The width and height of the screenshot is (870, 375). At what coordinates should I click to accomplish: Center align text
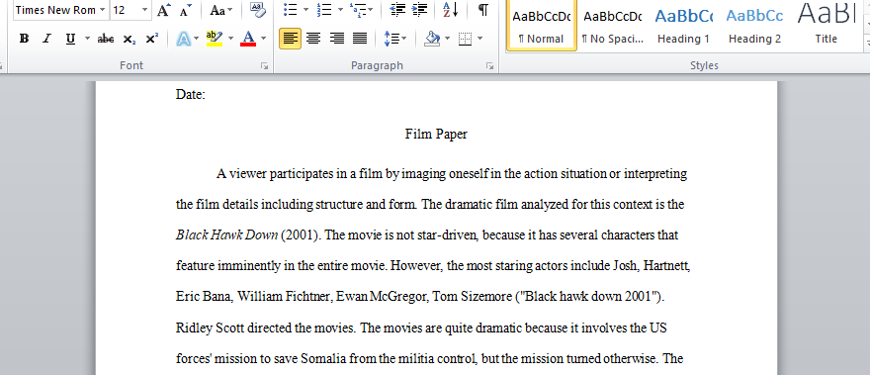(313, 39)
